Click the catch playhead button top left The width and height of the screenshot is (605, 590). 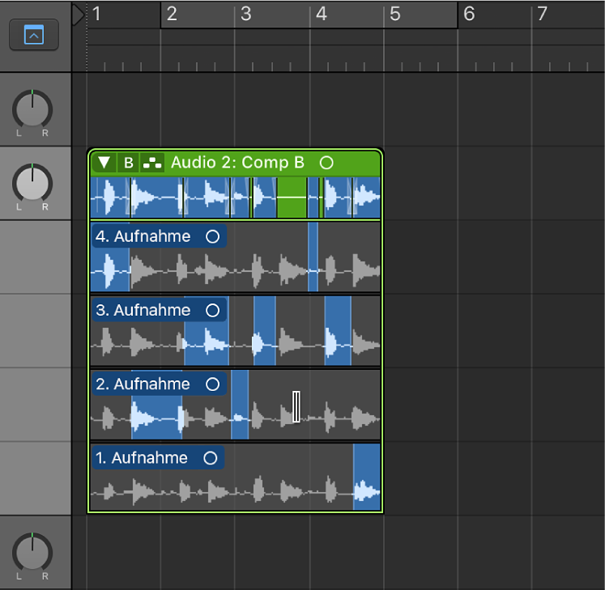[34, 35]
